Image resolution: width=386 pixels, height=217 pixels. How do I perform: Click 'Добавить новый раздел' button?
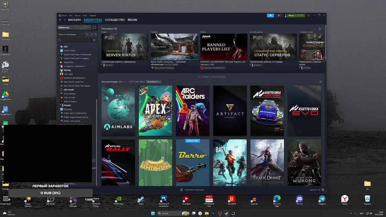click(211, 77)
